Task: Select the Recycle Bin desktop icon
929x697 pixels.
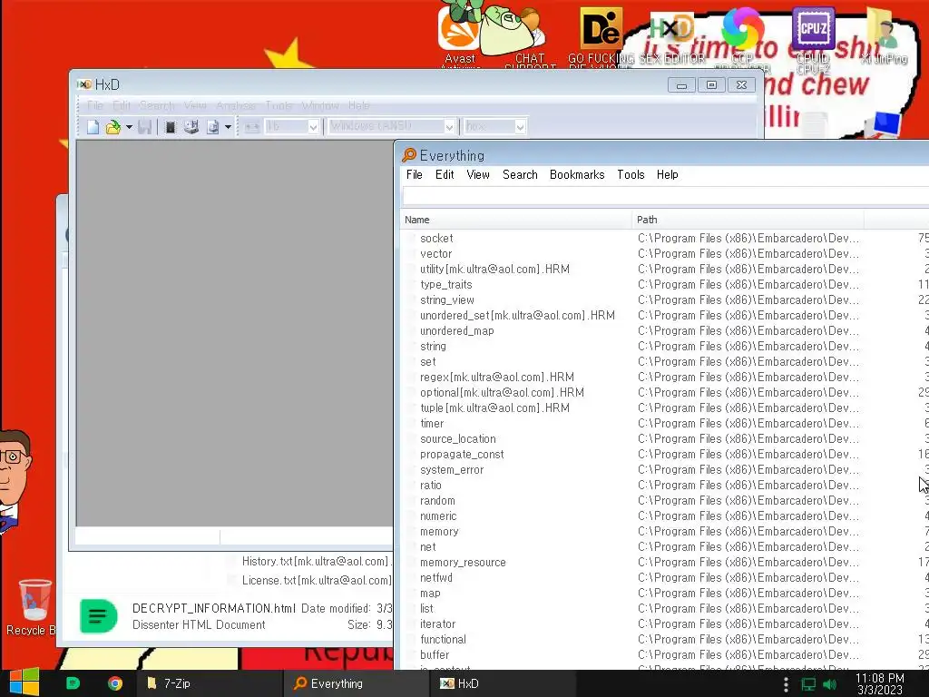Action: point(33,607)
